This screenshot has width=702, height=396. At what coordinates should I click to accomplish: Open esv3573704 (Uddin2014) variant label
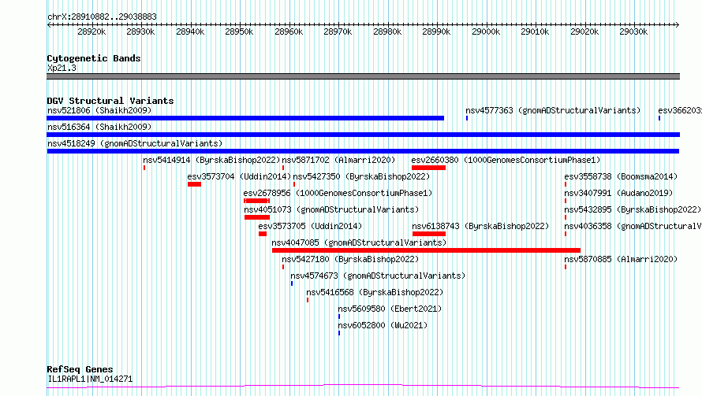(239, 176)
